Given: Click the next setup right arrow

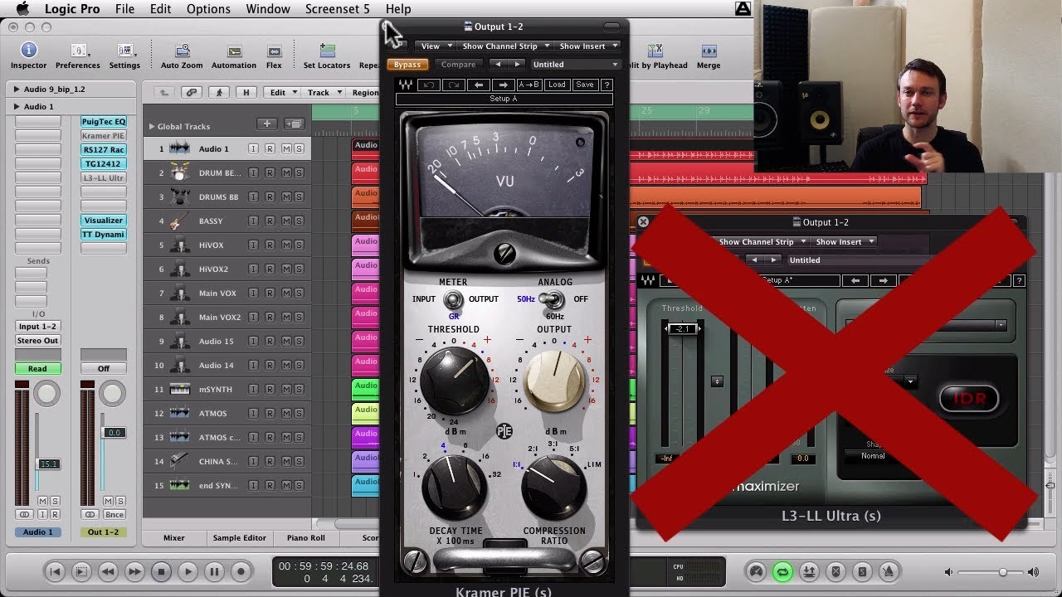Looking at the screenshot, I should tap(503, 85).
